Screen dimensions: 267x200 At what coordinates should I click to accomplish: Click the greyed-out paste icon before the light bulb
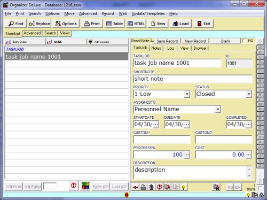[175, 187]
